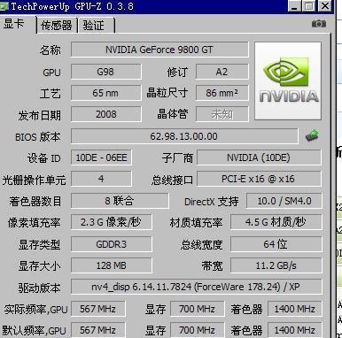Click the 修订 label
342x338 pixels.
(177, 72)
